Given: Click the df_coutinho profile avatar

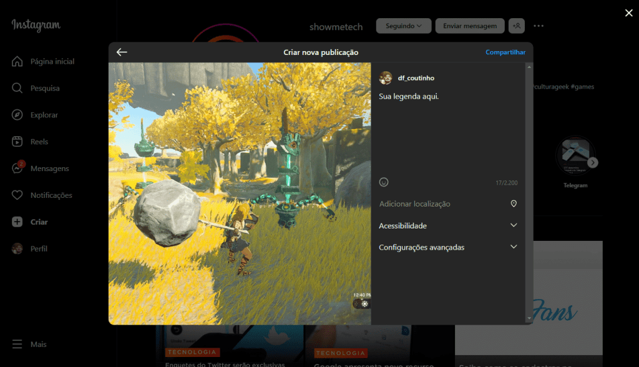Looking at the screenshot, I should [x=386, y=78].
